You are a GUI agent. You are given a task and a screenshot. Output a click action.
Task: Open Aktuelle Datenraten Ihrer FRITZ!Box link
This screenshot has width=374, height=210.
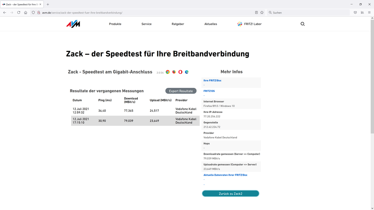point(225,175)
